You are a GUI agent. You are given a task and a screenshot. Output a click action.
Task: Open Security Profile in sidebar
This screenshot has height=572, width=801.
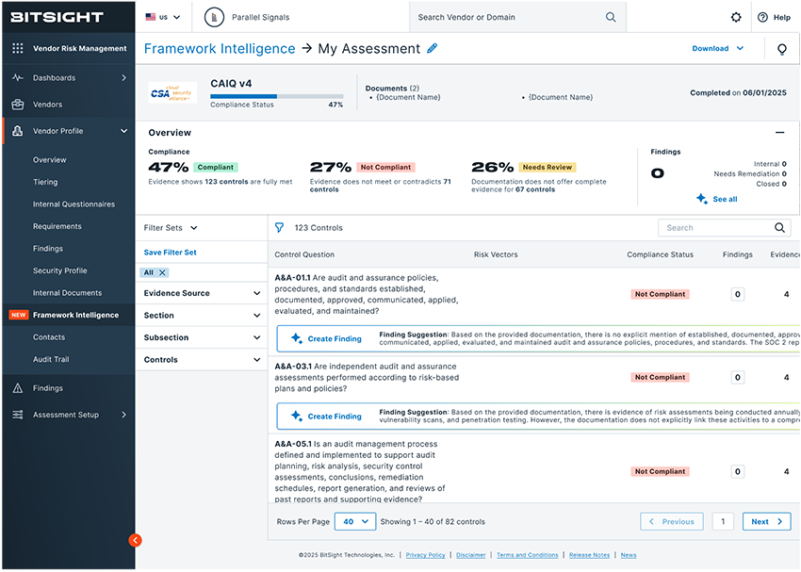coord(59,270)
